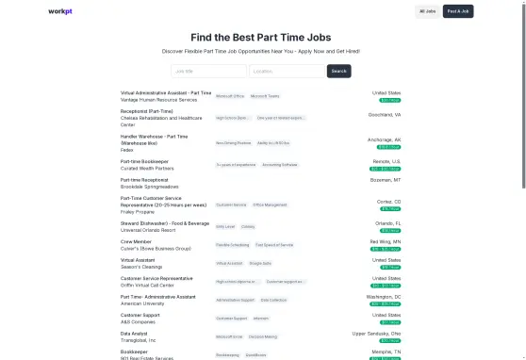Open Part Time Administrative Assistant American University
This screenshot has width=526, height=360.
158,297
